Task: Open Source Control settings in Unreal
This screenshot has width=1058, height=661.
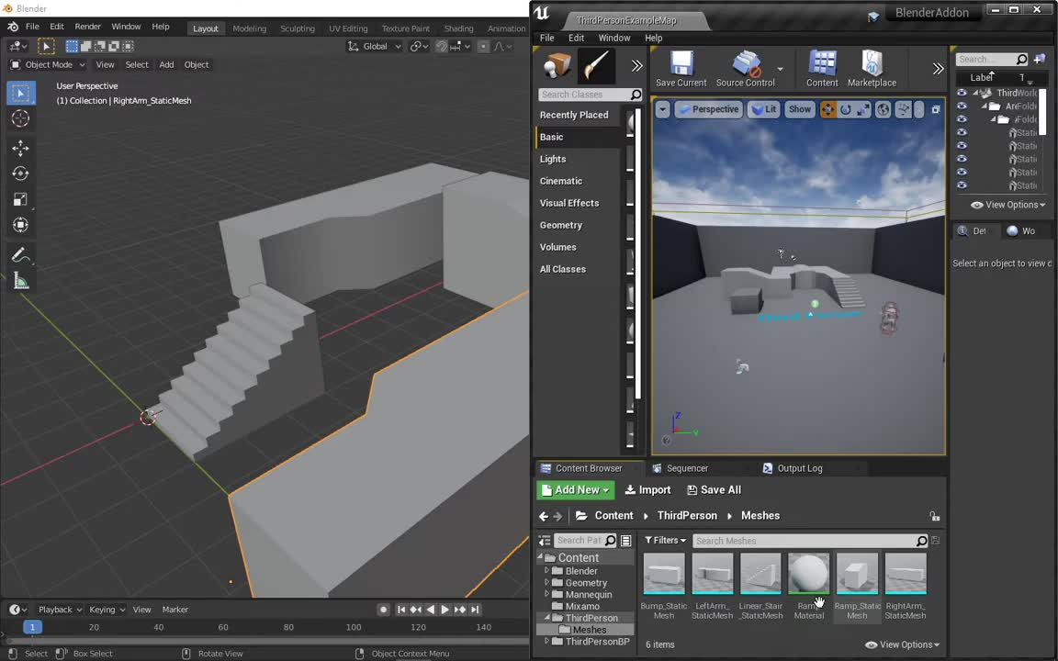Action: 745,69
